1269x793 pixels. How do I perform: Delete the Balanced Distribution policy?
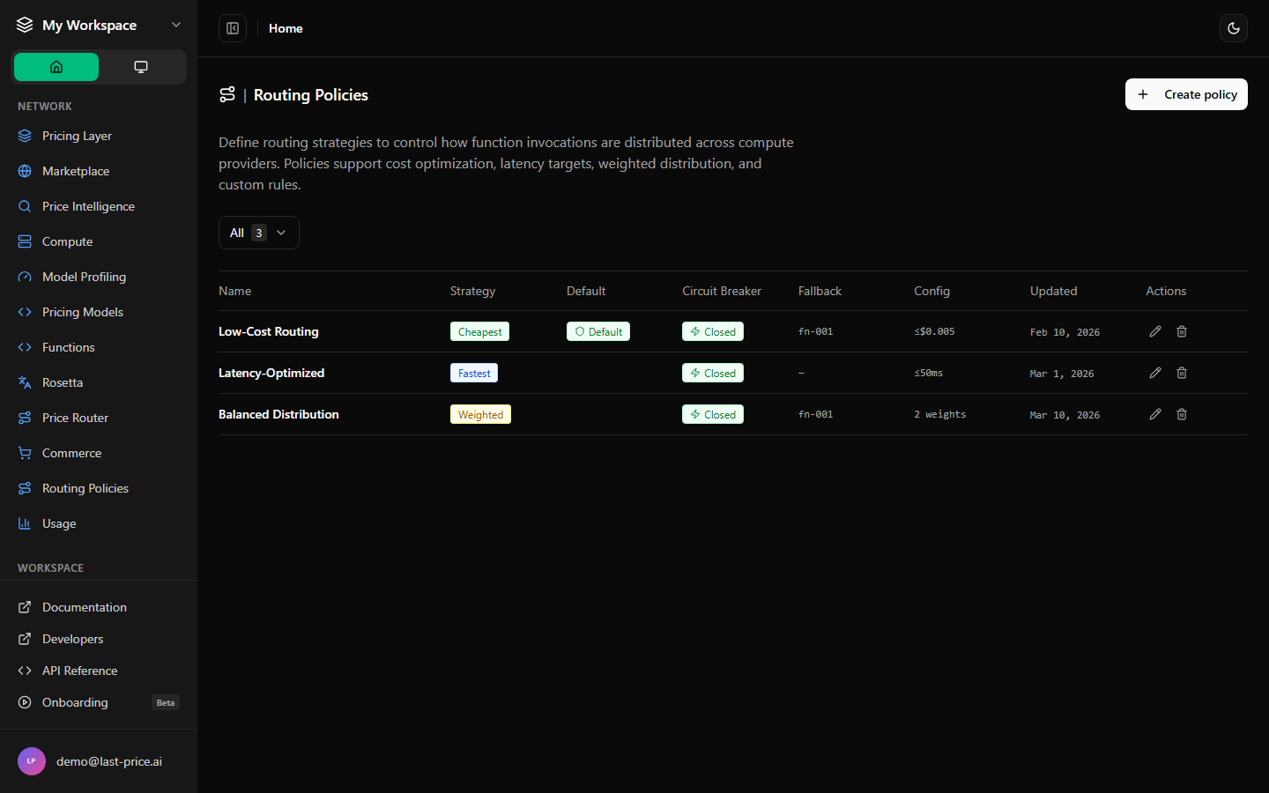point(1182,414)
